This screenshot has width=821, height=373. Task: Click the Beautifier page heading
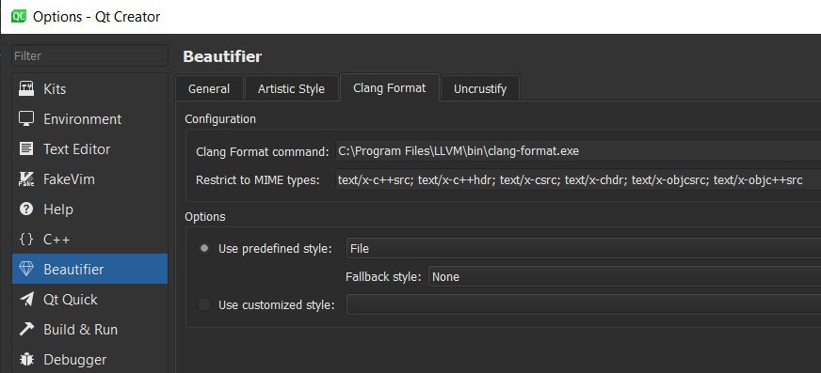pos(222,56)
